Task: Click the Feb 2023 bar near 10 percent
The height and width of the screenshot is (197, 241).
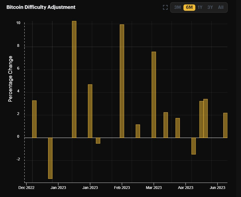Action: (122, 81)
